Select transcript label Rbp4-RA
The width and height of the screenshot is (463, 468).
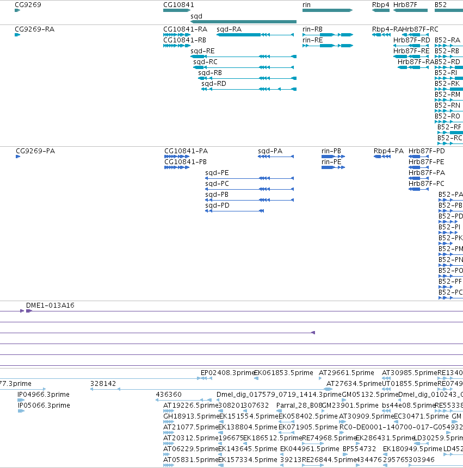click(x=387, y=29)
